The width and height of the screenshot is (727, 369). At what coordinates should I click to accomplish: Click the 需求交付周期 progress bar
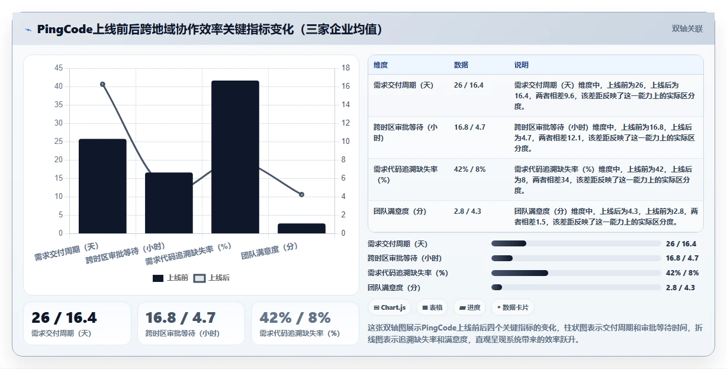point(576,243)
